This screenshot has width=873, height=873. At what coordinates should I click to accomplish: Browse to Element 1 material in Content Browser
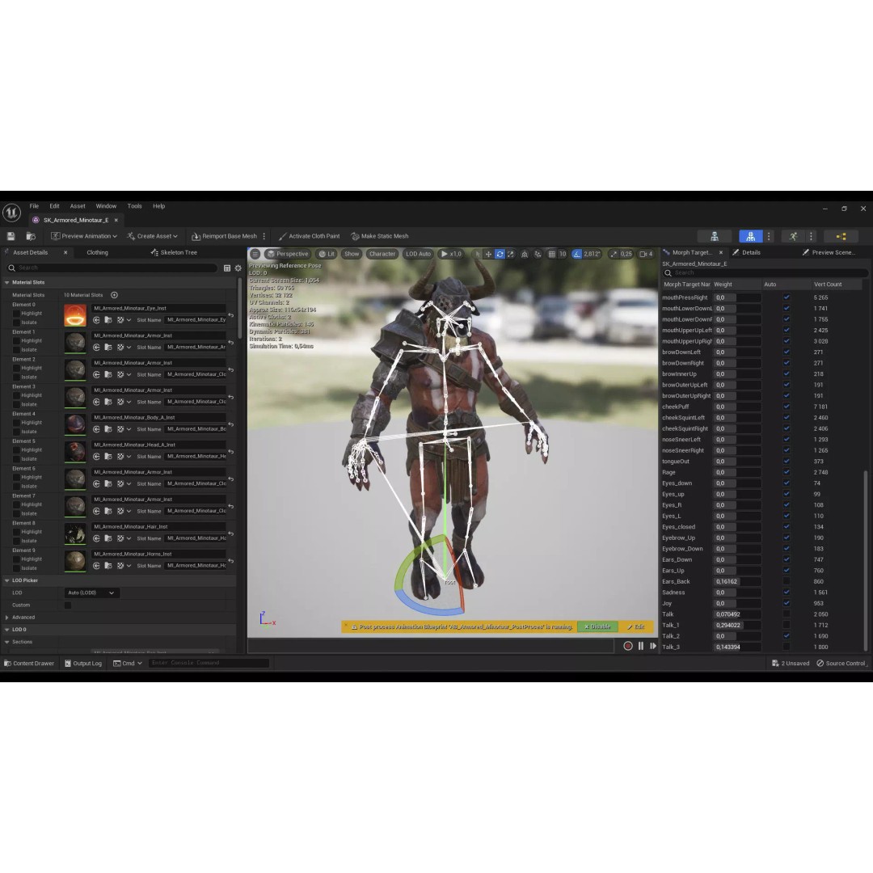coord(108,348)
